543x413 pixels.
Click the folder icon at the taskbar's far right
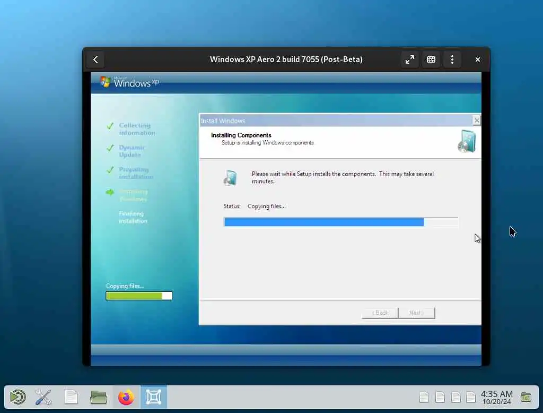tap(526, 397)
